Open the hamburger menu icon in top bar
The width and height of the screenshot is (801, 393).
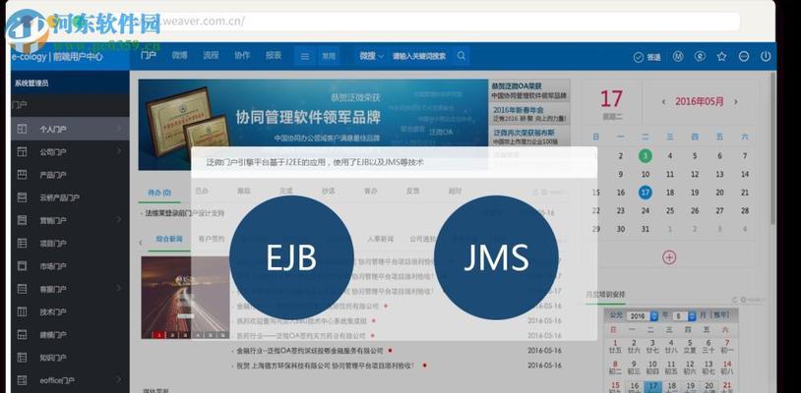point(304,56)
